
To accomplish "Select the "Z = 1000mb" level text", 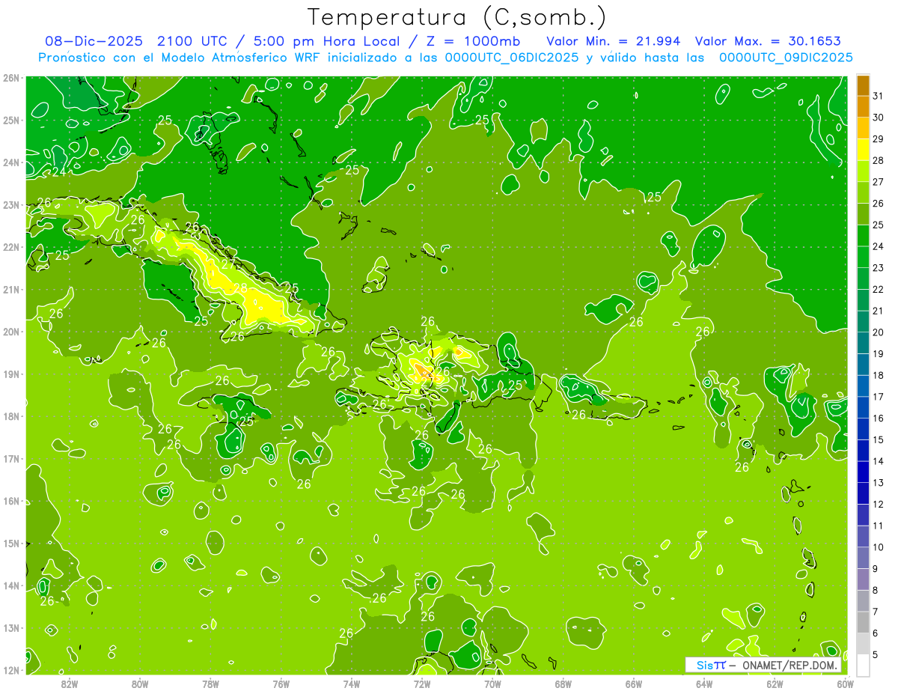I will [x=472, y=41].
